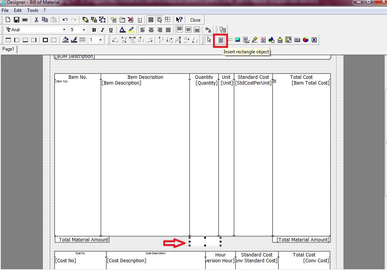Align text right
The width and height of the screenshot is (387, 270).
(x=160, y=30)
